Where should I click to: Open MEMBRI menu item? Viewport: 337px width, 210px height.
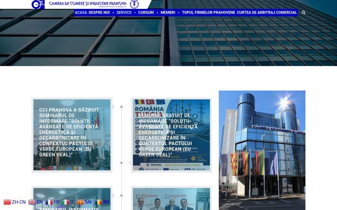click(x=168, y=13)
